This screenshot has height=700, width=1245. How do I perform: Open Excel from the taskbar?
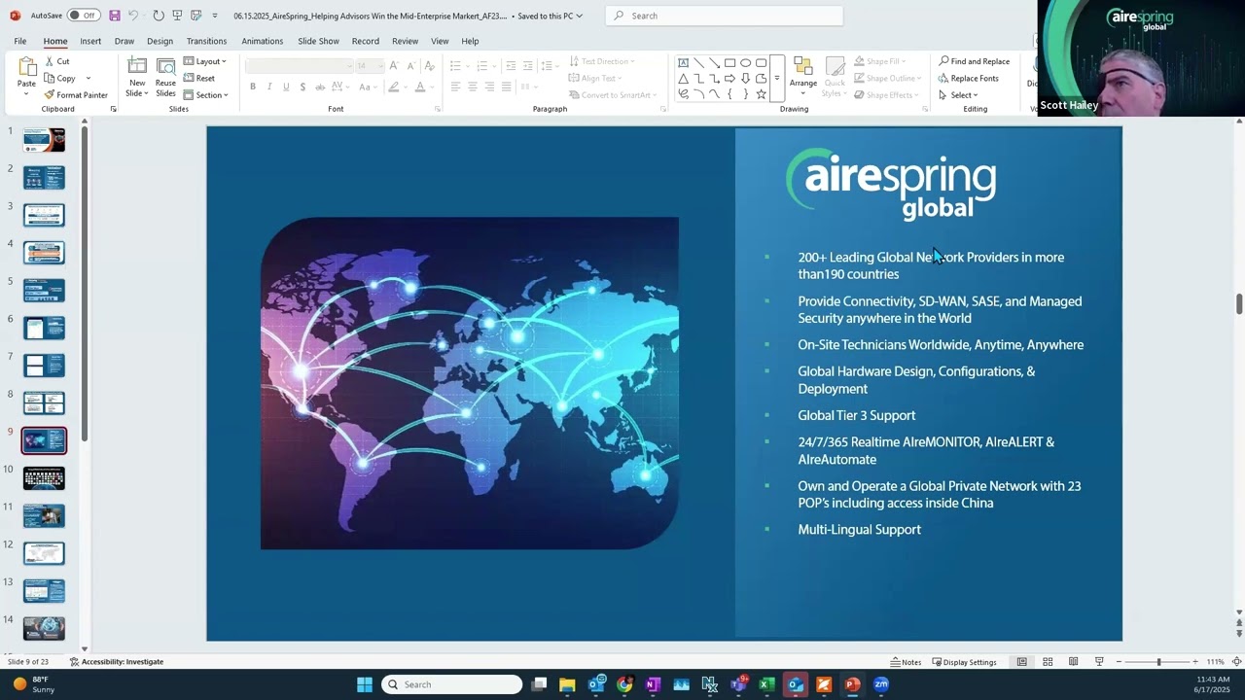766,684
